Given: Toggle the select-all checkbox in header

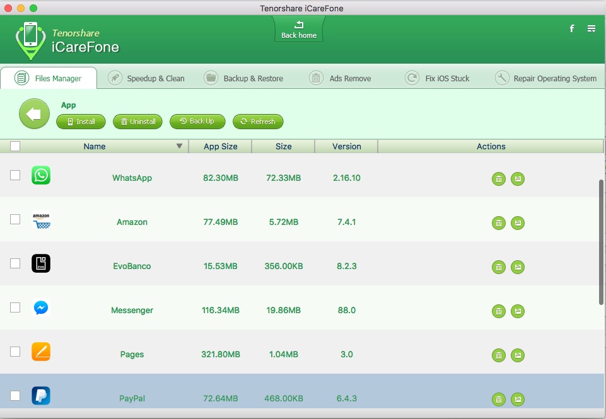Looking at the screenshot, I should click(15, 146).
